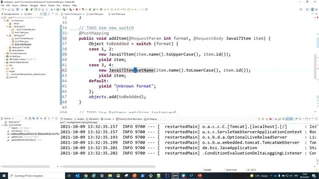
Task: Toggle Link with Editor in Package Explorer
Action: (45, 14)
